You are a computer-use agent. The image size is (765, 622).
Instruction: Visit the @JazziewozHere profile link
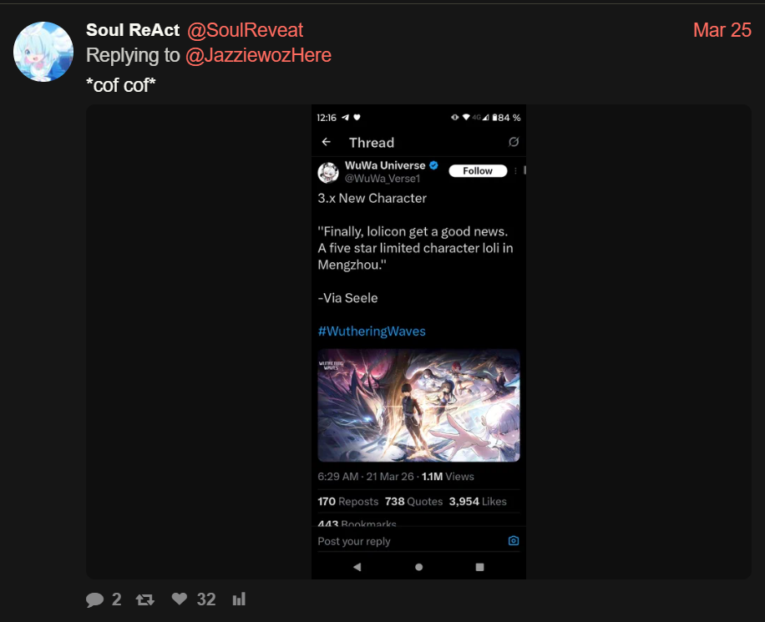tap(257, 55)
